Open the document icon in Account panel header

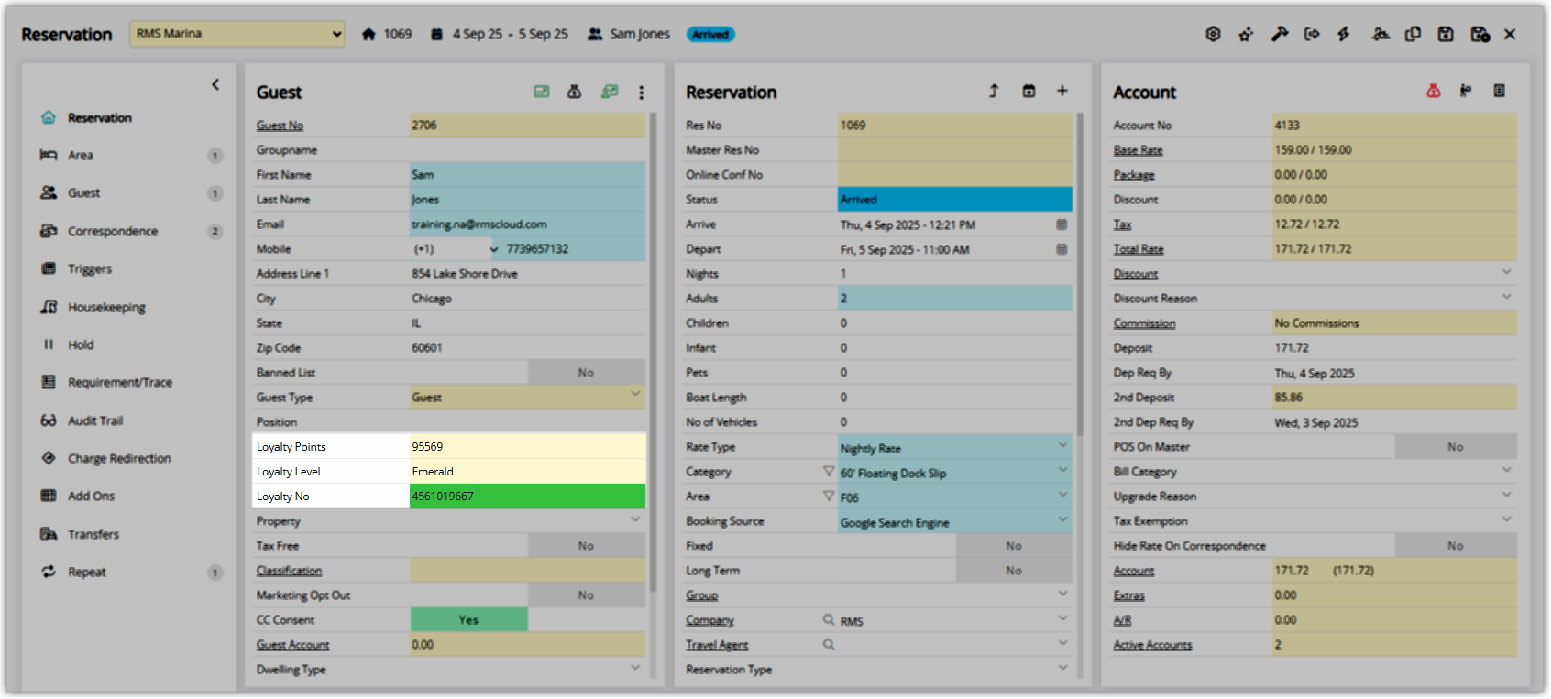1500,91
